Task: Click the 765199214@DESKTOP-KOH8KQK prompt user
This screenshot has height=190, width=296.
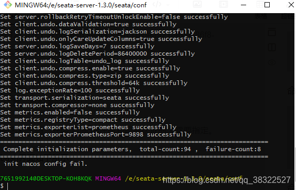Action: click(x=46, y=178)
